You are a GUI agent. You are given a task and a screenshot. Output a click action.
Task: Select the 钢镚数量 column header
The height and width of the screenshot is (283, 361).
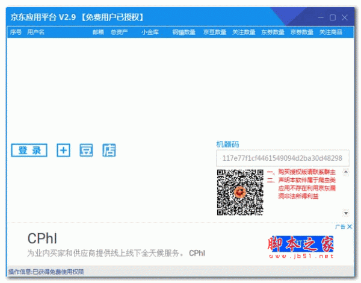point(184,32)
